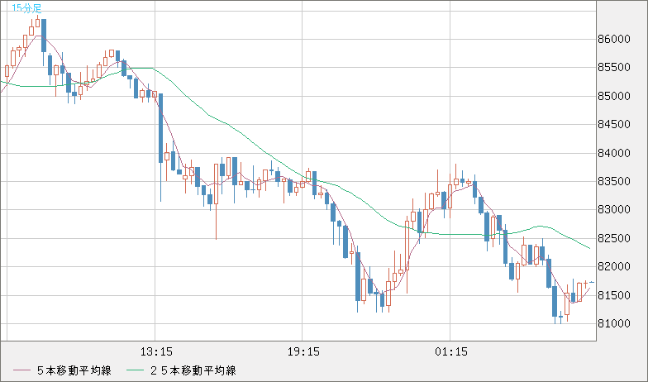
Task: Click the 85500 price axis label
Action: [x=614, y=68]
